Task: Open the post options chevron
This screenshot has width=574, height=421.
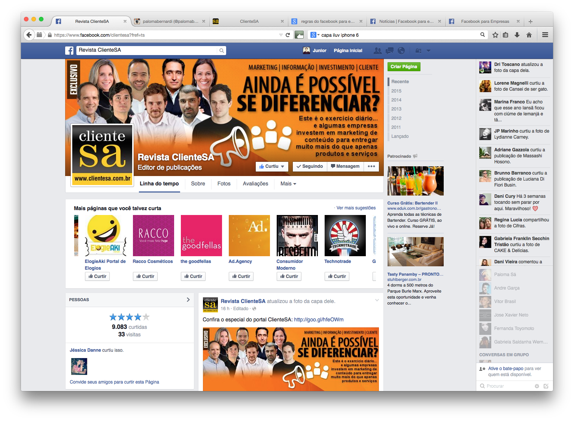Action: (x=377, y=300)
